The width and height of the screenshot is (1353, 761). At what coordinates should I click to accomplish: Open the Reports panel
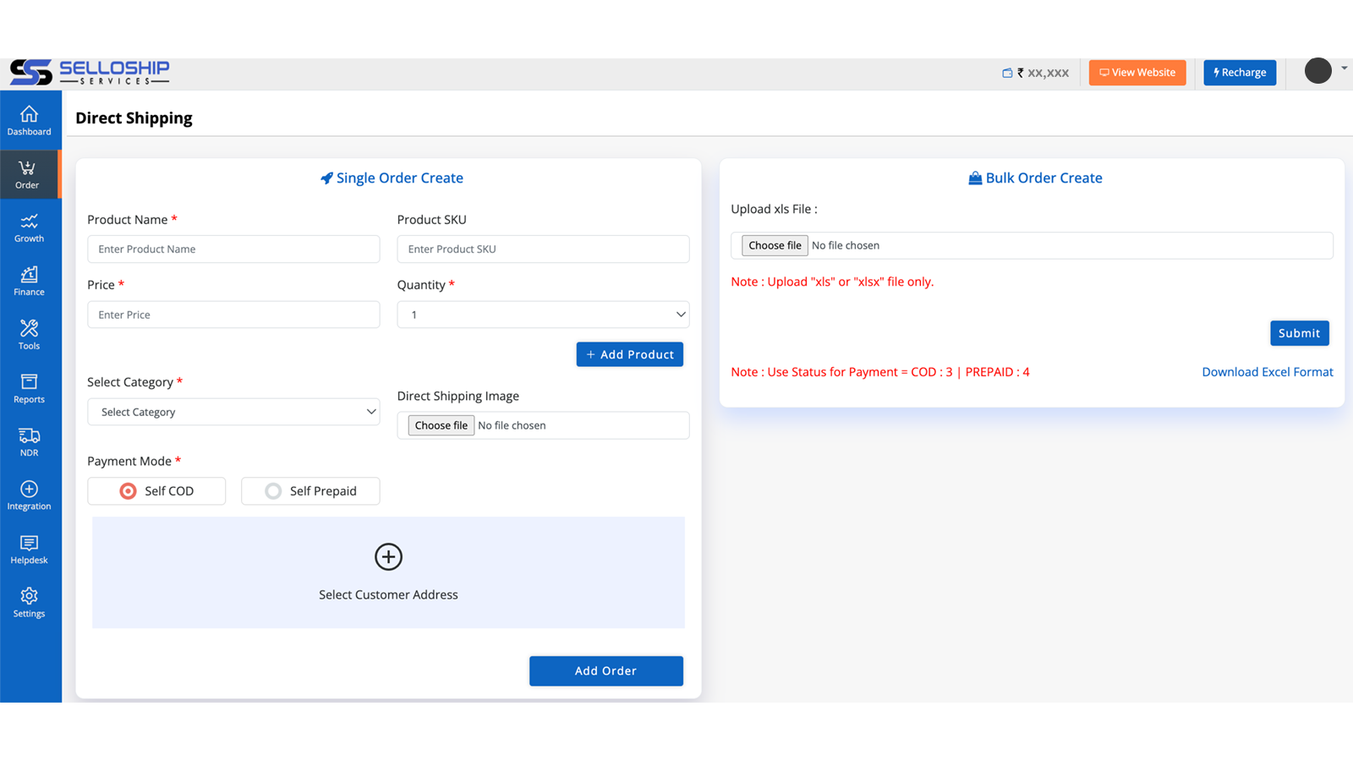click(x=29, y=386)
